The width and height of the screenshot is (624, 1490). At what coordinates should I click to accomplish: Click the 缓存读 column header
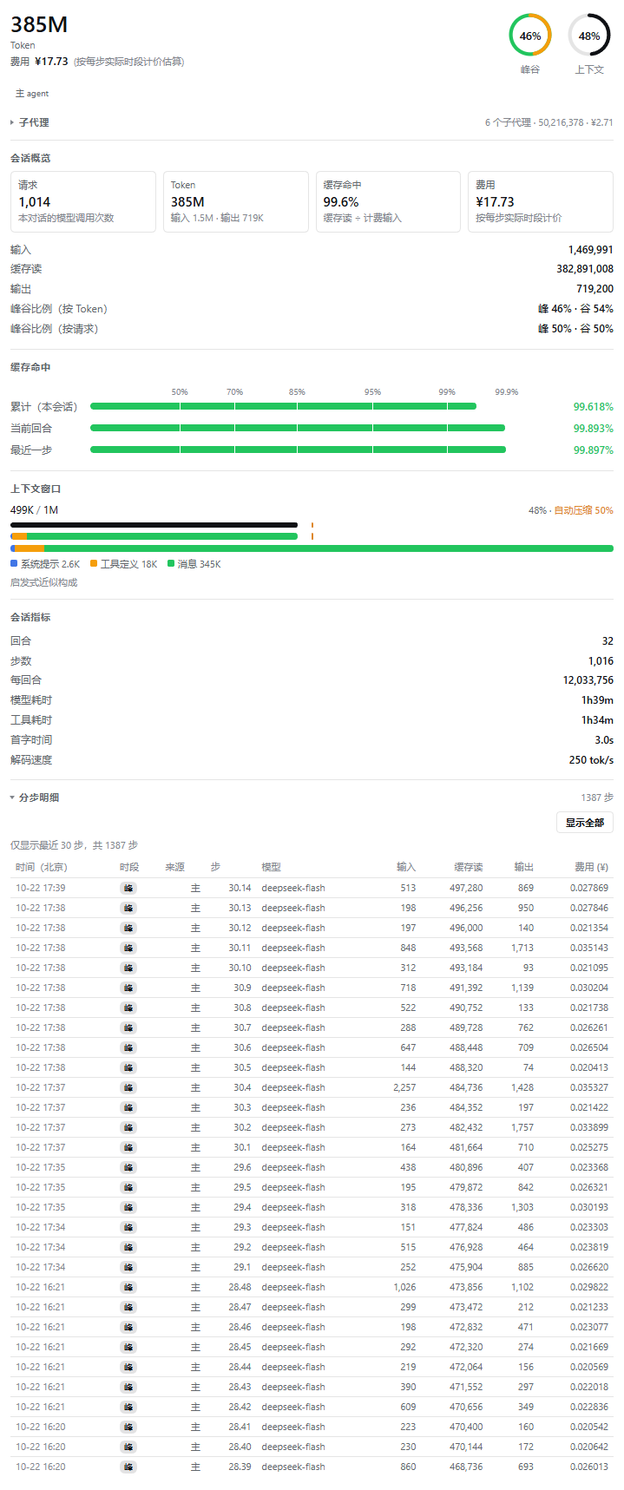(x=469, y=867)
